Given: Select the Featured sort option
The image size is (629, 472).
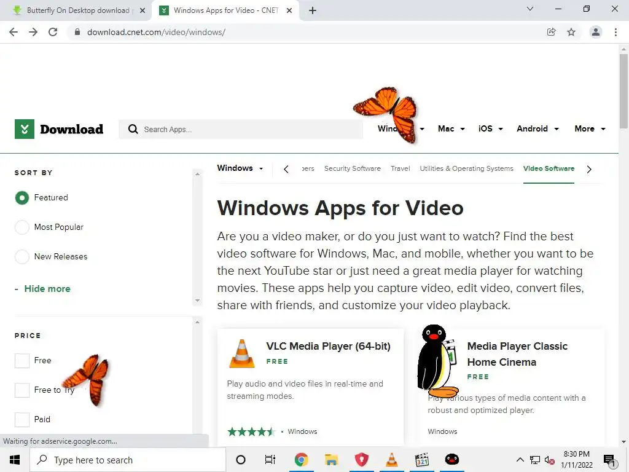Looking at the screenshot, I should (22, 197).
